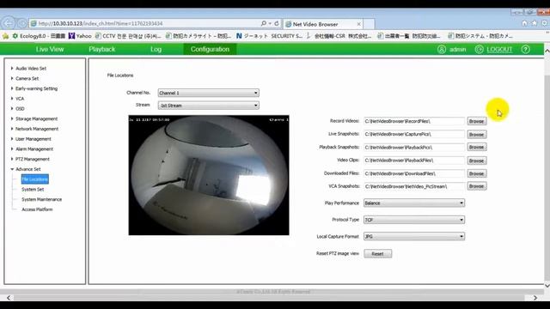550x309 pixels.
Task: Click the Playback Snapshots path field
Action: coord(414,147)
